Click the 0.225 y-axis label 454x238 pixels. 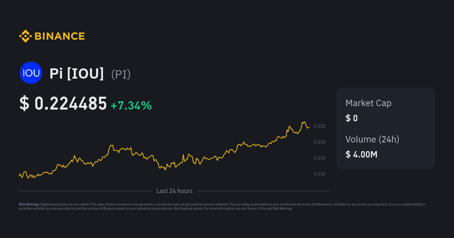(x=319, y=126)
